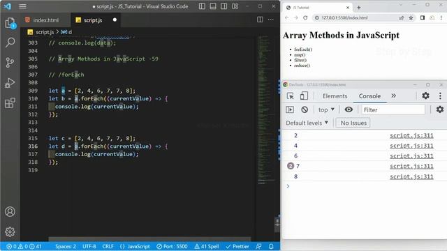Open the Extensions view
Image resolution: width=447 pixels, height=251 pixels.
click(10, 103)
